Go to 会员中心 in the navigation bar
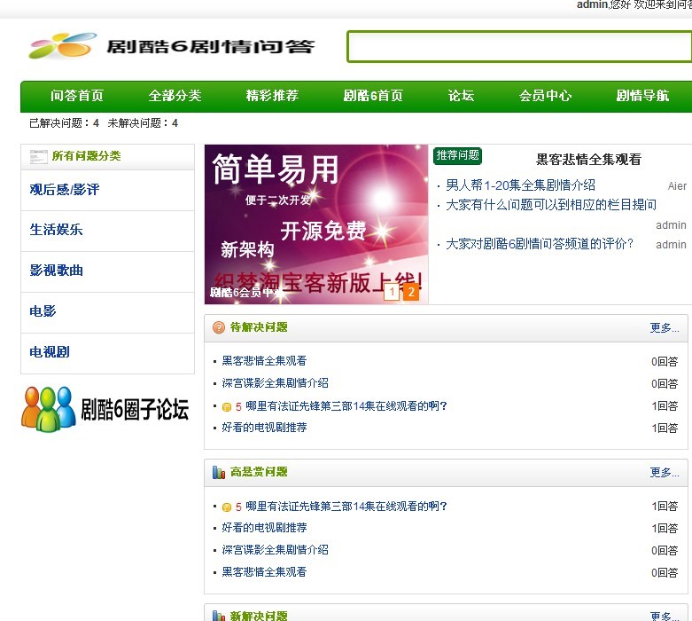Screen dimensions: 692x621 [x=545, y=96]
